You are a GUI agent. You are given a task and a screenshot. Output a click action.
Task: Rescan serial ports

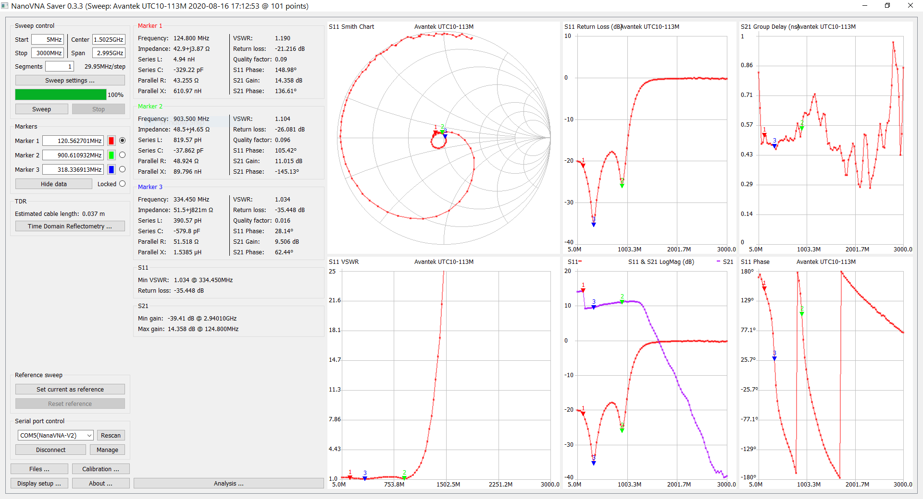pos(111,435)
